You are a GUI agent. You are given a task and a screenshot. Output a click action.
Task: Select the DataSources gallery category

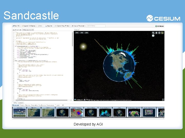point(42,105)
